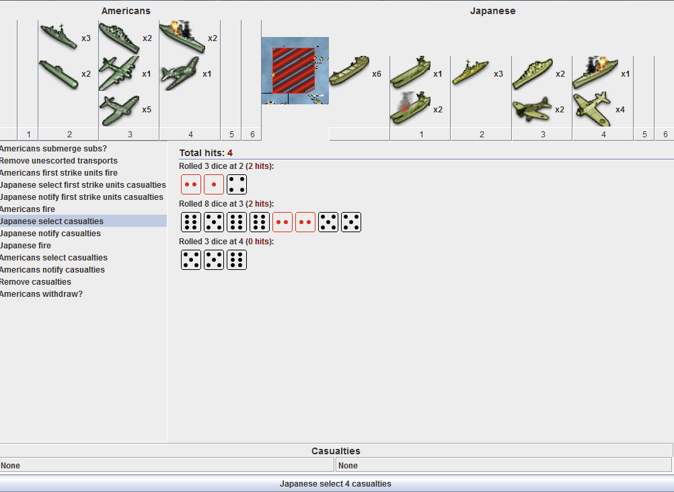Select the American submarine unit icon

pos(59,73)
